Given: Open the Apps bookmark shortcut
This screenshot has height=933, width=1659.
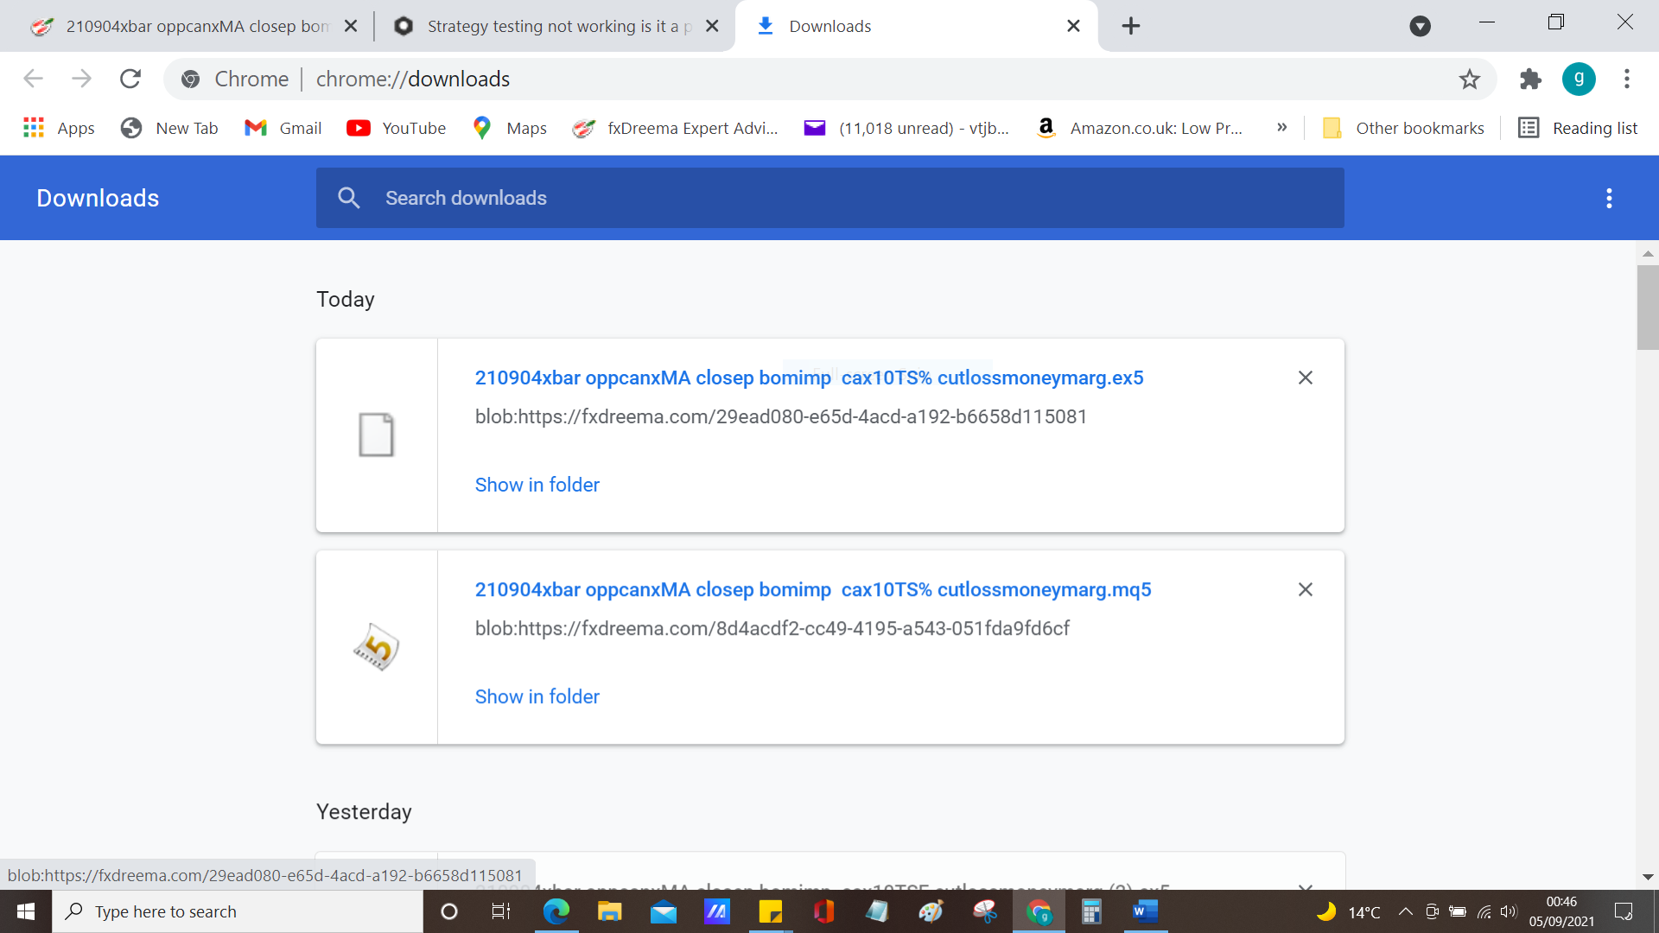Looking at the screenshot, I should (x=59, y=128).
